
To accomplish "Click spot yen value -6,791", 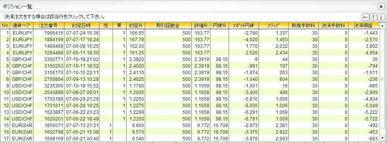I will [251, 119].
